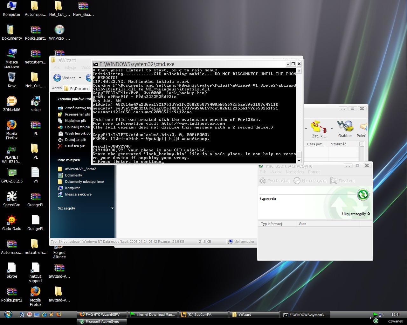
Task: Click Eksploruj in ActiveSync toolbar
Action: point(342,181)
